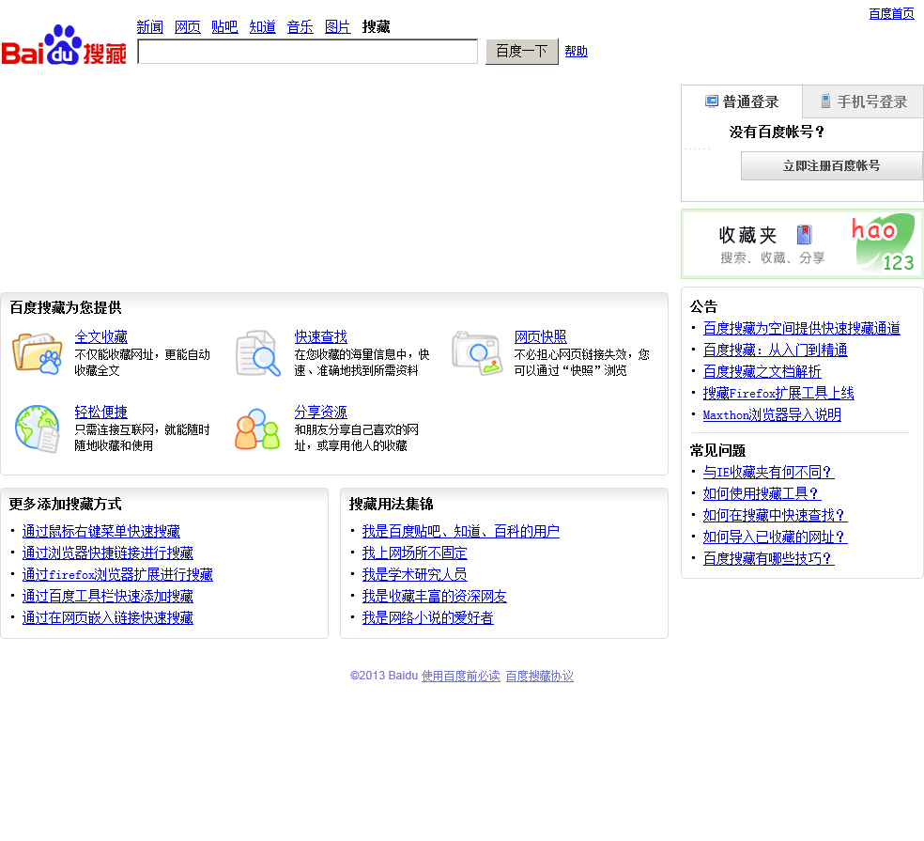Switch to the 手机号登录 tab
The height and width of the screenshot is (841, 924).
(x=863, y=101)
